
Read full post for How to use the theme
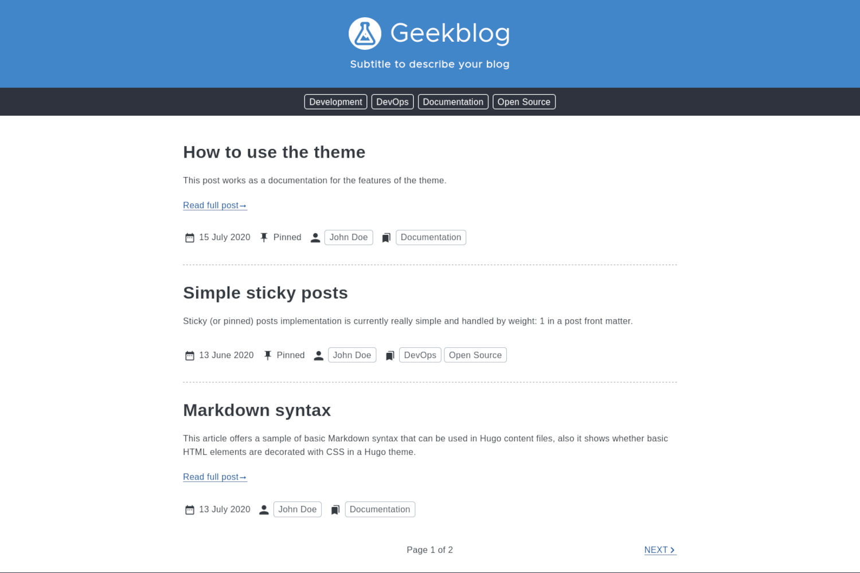(214, 206)
